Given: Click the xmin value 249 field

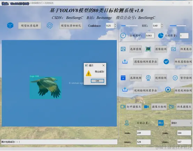Looking at the screenshot, I should pos(144,133).
